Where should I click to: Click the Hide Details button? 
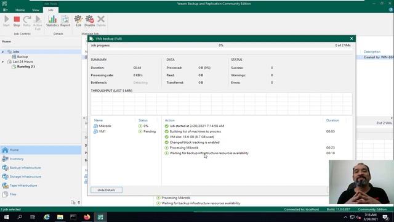107,190
